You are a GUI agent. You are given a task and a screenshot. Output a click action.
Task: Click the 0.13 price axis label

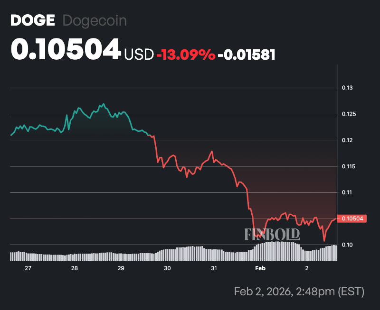click(347, 88)
